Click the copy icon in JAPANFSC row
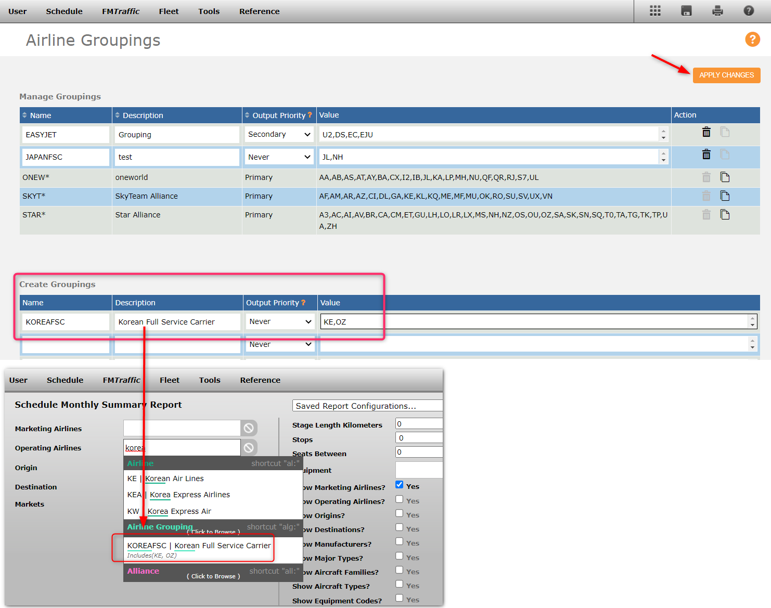Viewport: 771px width, 608px height. (x=725, y=154)
